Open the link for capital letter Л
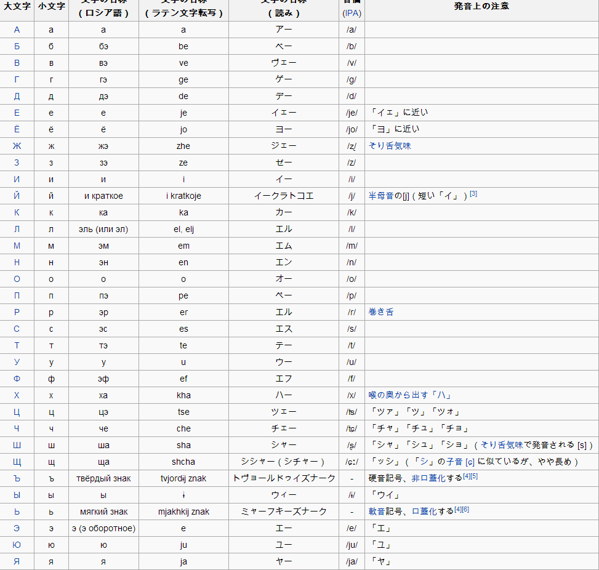 coord(17,229)
